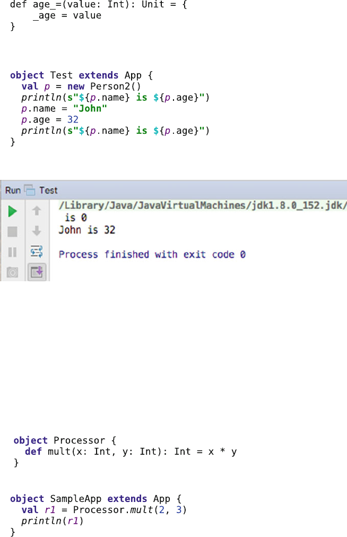Image resolution: width=347 pixels, height=537 pixels.
Task: Click the Pause output icon
Action: click(12, 253)
